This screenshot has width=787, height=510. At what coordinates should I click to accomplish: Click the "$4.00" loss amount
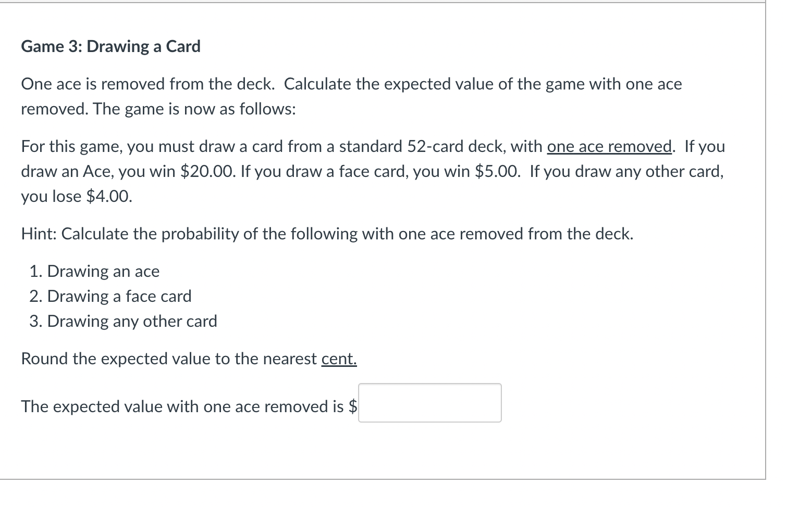click(109, 197)
